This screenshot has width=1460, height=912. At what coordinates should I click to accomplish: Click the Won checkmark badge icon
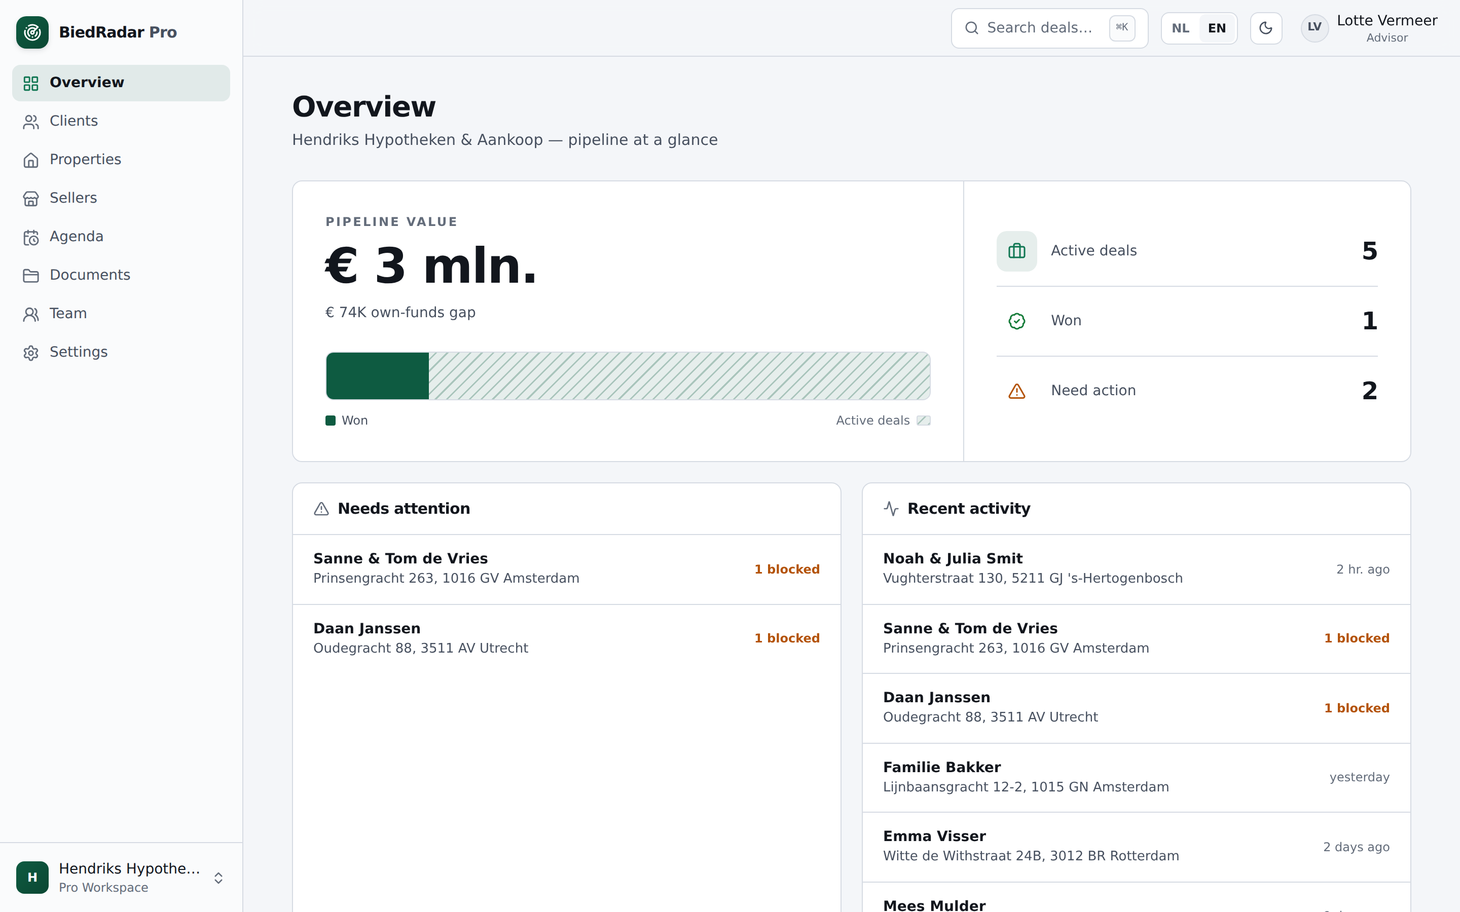pyautogui.click(x=1016, y=321)
